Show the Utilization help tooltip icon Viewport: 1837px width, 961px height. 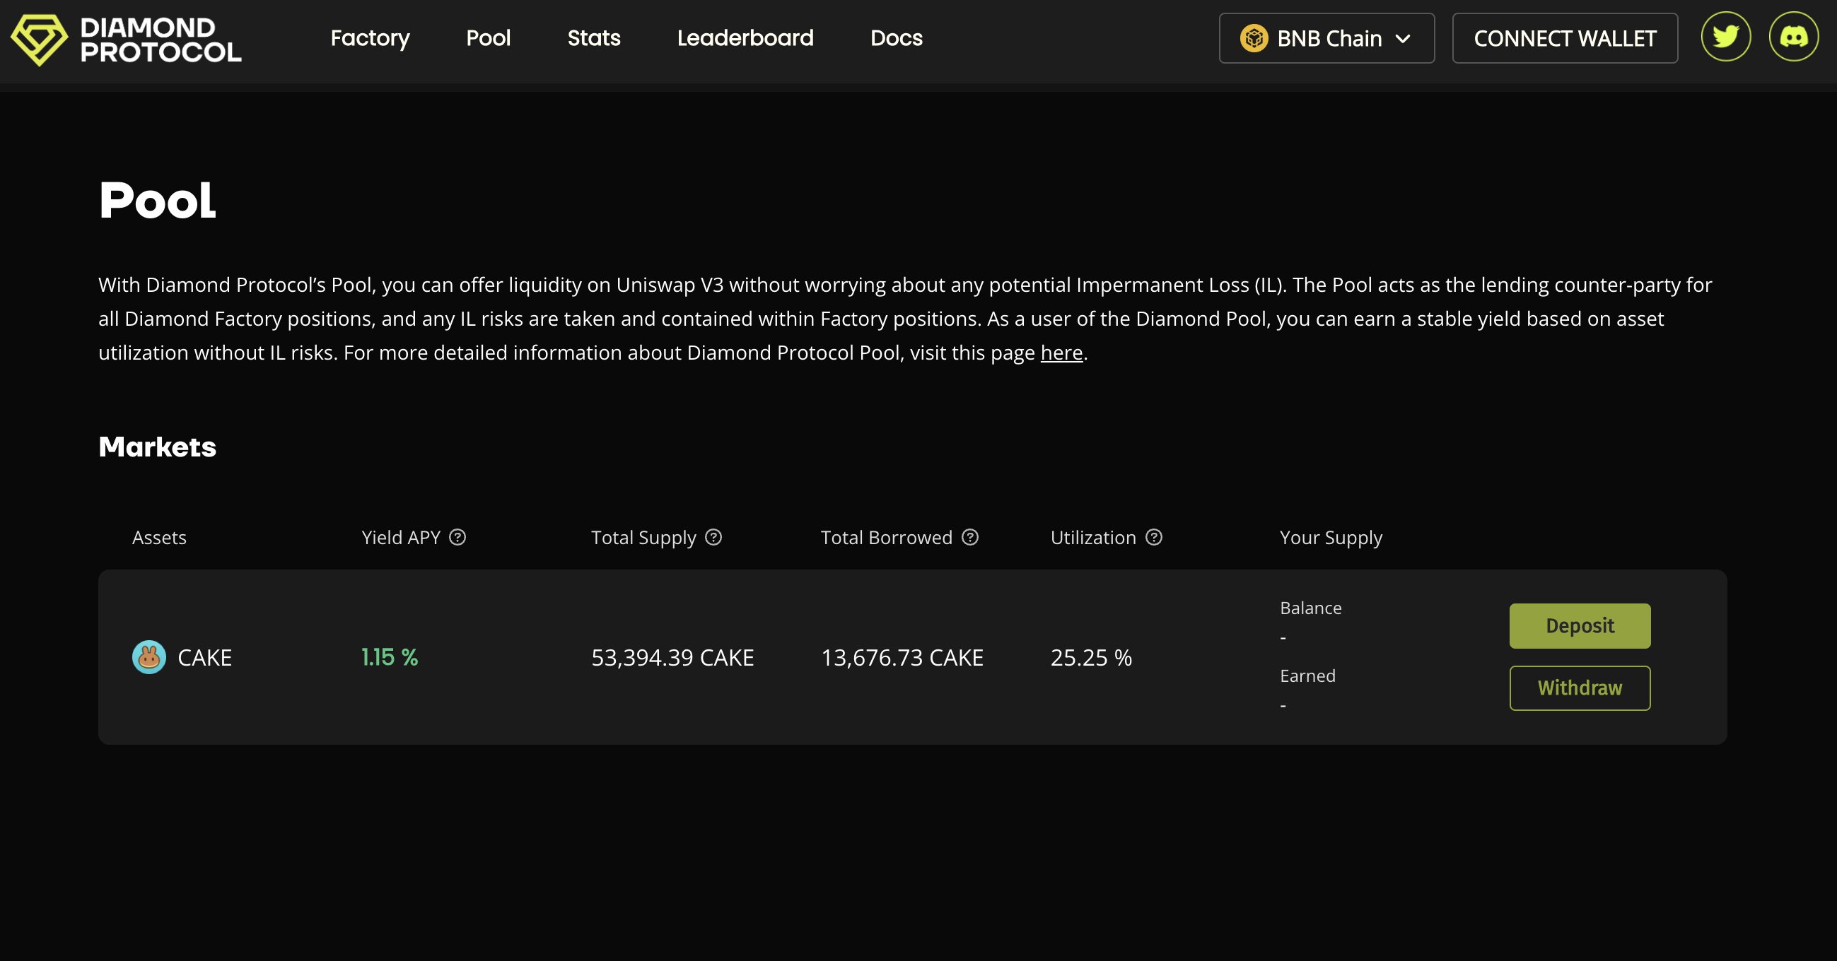(1154, 537)
